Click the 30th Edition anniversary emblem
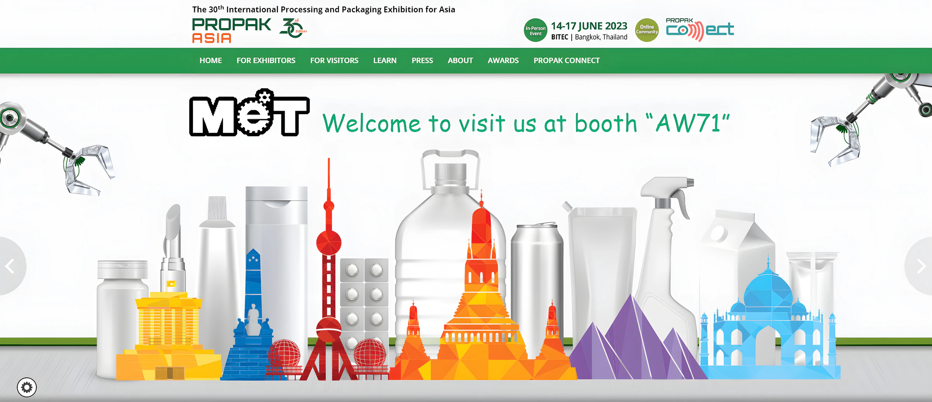932x402 pixels. click(x=293, y=28)
